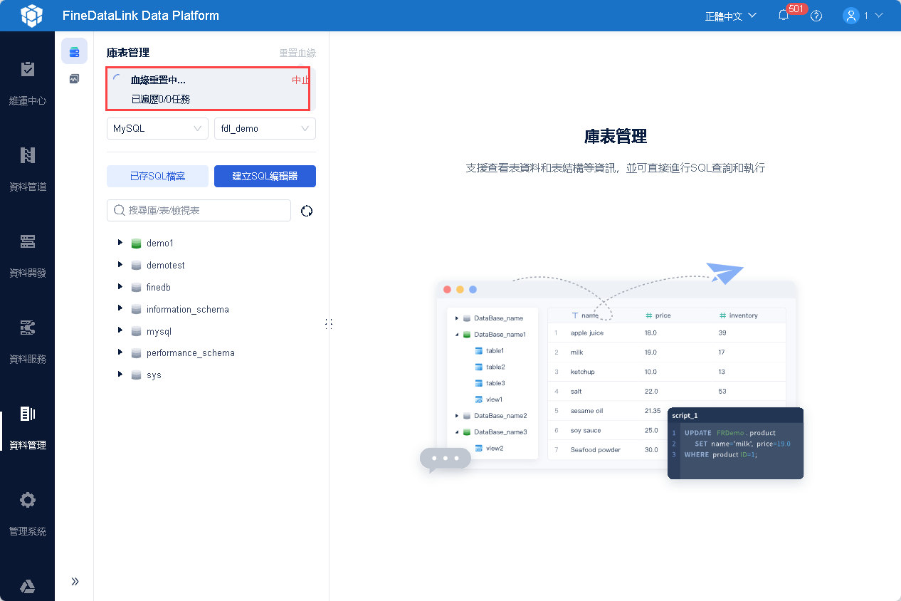Click the search magnifier icon
This screenshot has width=901, height=601.
click(x=120, y=211)
